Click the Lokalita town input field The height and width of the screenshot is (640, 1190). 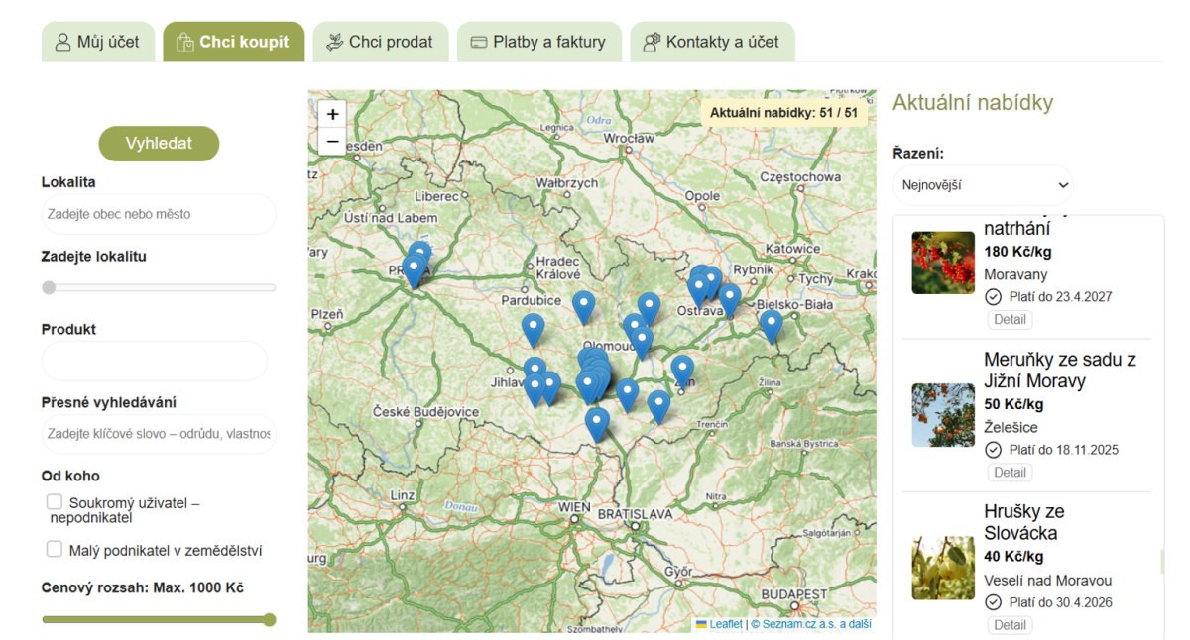[x=159, y=214]
